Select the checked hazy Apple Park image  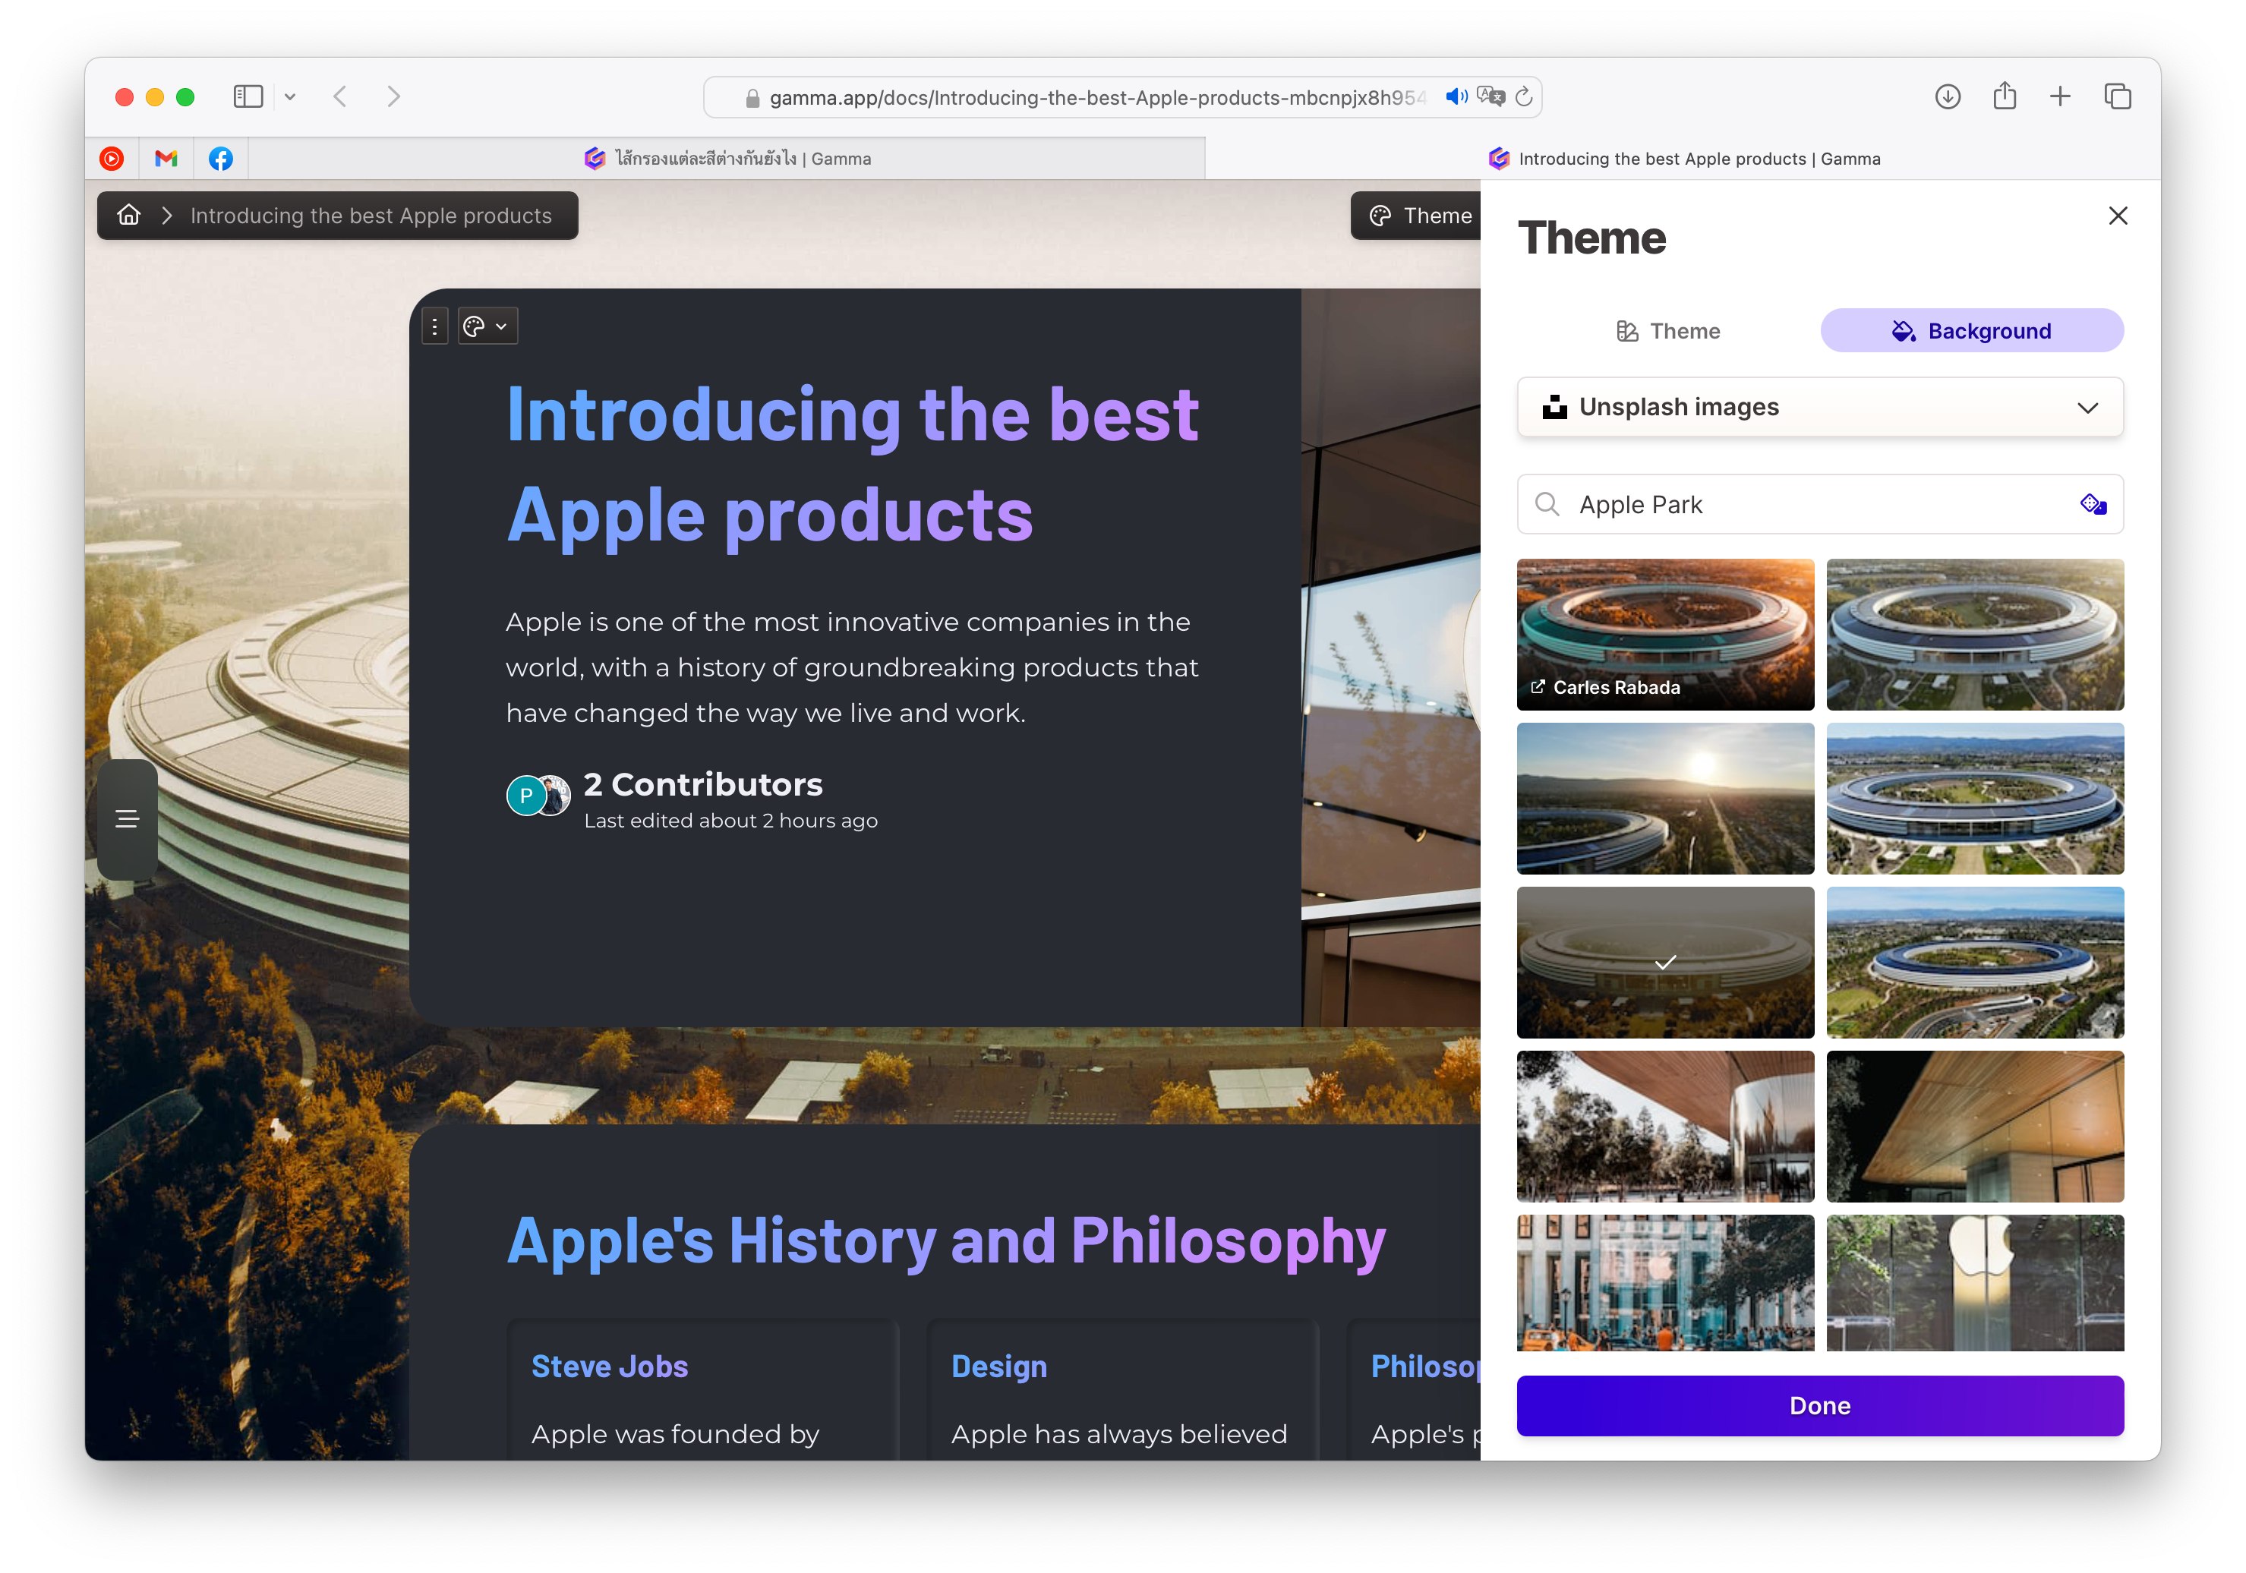pos(1665,962)
